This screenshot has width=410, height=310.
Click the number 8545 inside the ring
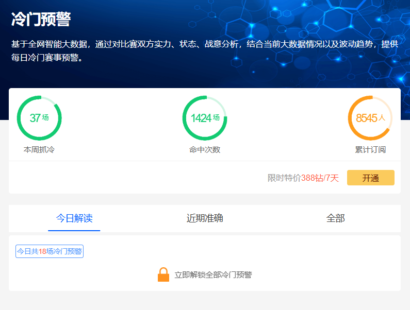[366, 118]
